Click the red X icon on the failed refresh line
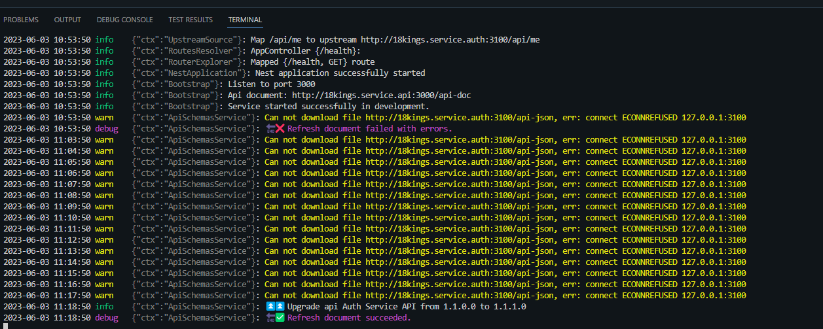 [280, 129]
